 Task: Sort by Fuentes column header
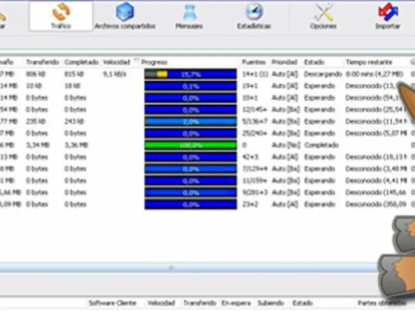(x=254, y=62)
